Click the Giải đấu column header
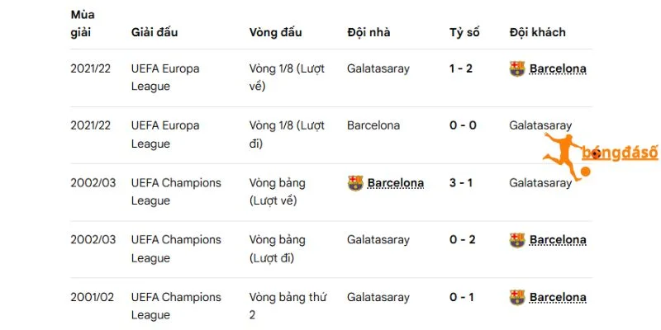 [155, 32]
